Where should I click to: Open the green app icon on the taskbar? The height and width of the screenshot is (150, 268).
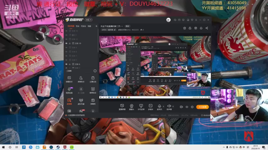72,147
